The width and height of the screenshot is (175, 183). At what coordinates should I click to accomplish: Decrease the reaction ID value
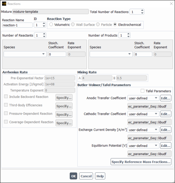(x=44, y=26)
